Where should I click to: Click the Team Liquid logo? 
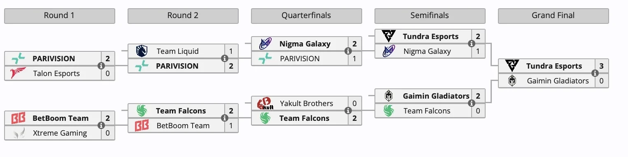coord(142,51)
